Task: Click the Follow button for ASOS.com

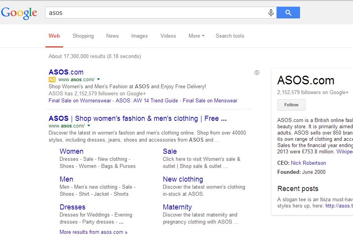Action: (x=291, y=105)
